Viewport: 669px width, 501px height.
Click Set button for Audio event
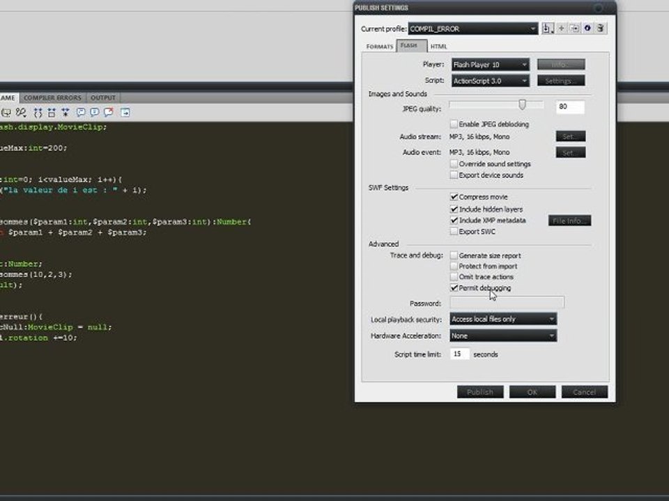click(571, 152)
